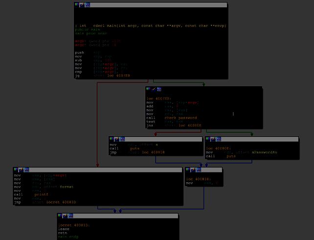The image size is (314, 240).
Task: Click the printf call operand
Action: click(41, 194)
